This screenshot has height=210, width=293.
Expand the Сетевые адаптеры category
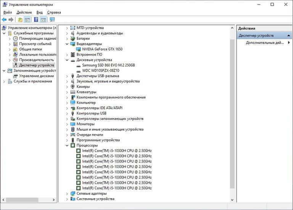(x=67, y=193)
